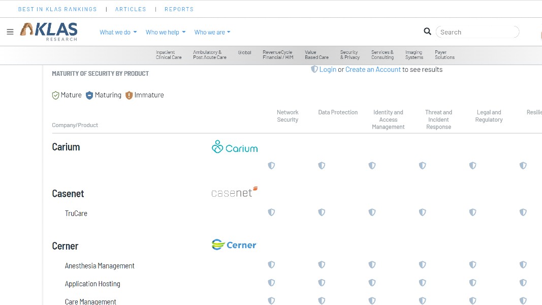Click Care Management Network Security shield
This screenshot has width=542, height=305.
(x=271, y=301)
